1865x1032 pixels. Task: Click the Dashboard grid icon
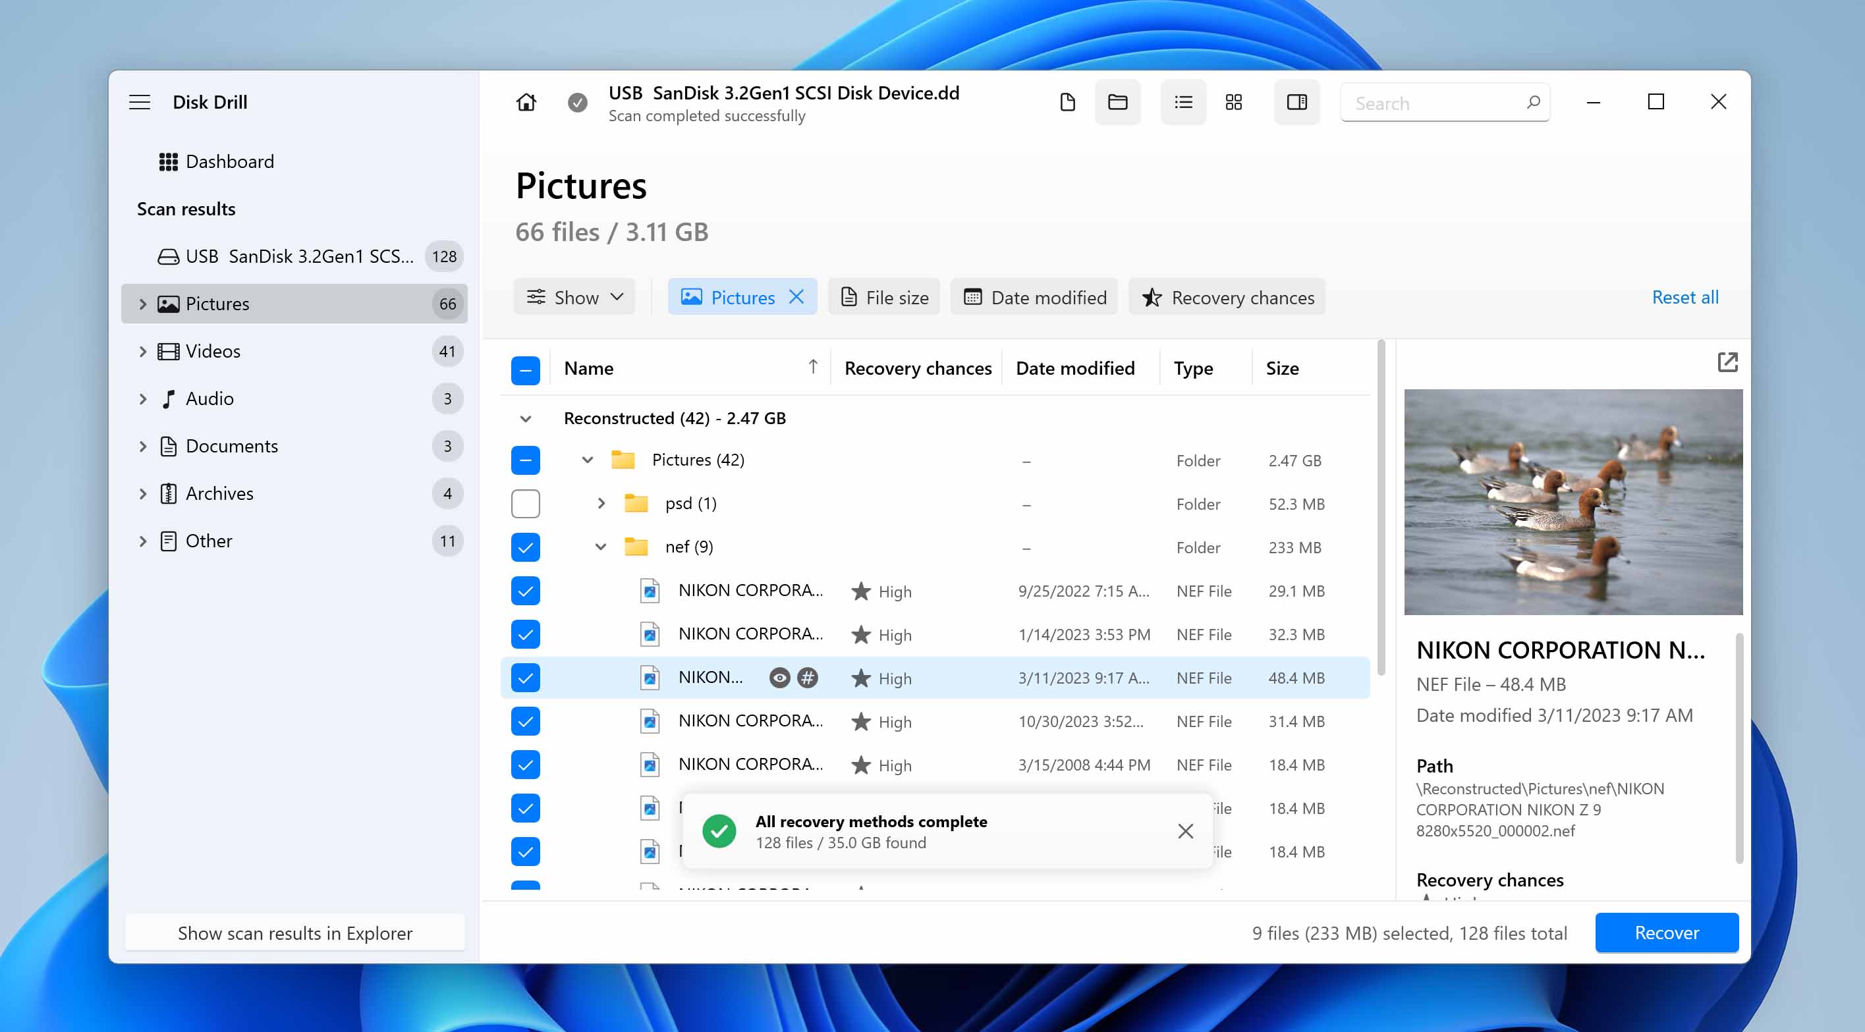(168, 161)
